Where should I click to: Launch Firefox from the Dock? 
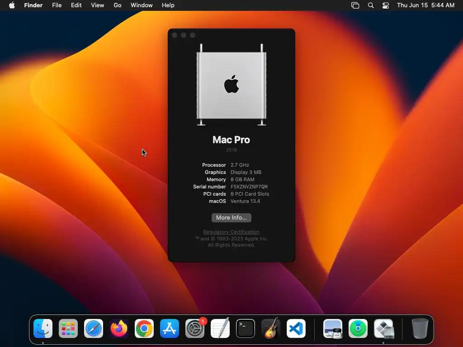pyautogui.click(x=119, y=328)
